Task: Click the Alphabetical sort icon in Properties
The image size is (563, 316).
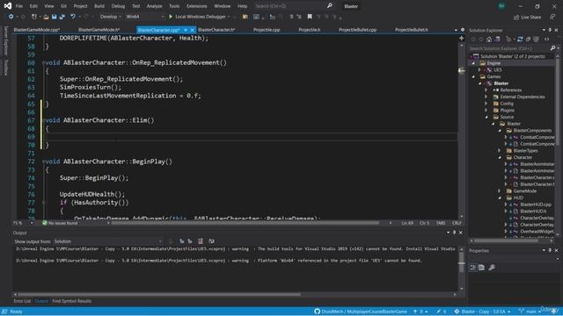Action: pyautogui.click(x=481, y=267)
